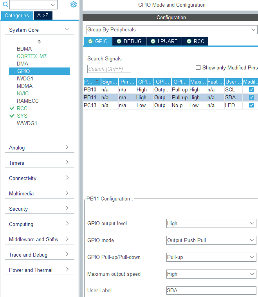
Task: Select the DEBUG peripheral tab
Action: pos(129,41)
